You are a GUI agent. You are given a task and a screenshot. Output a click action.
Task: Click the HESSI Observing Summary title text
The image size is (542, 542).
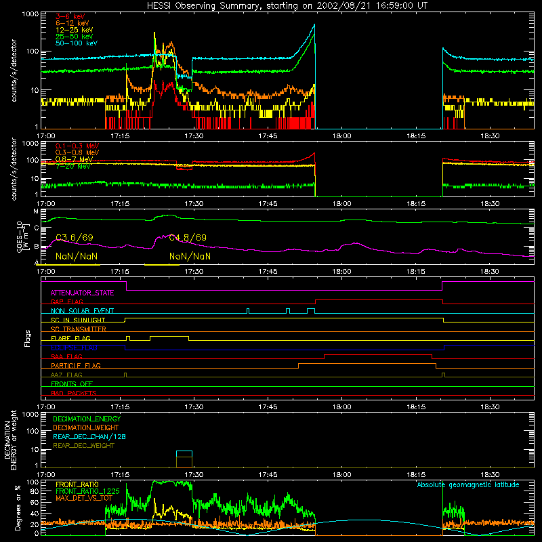point(287,6)
